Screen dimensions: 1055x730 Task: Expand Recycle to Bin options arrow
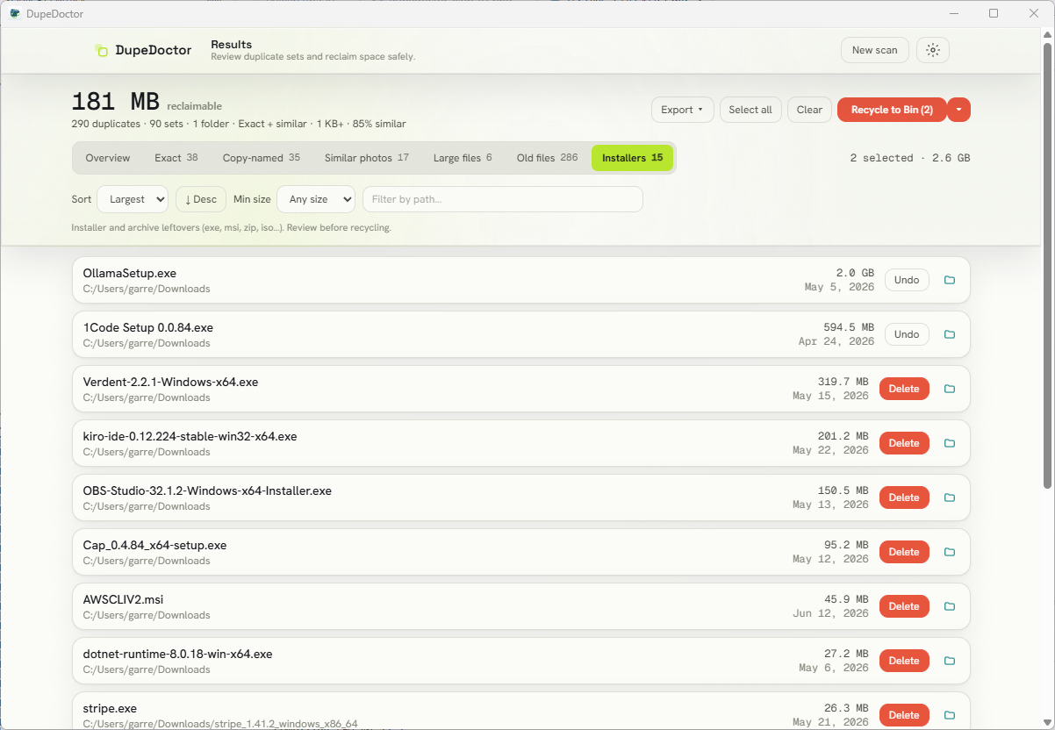pos(959,110)
